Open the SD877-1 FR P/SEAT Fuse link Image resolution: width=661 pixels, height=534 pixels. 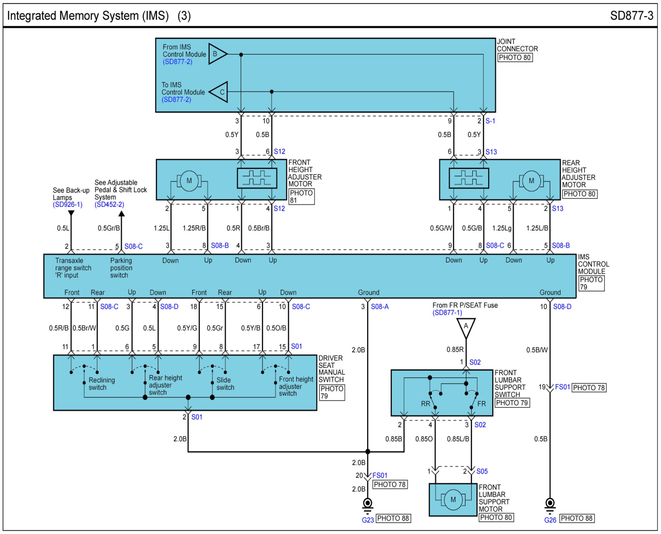click(x=447, y=313)
